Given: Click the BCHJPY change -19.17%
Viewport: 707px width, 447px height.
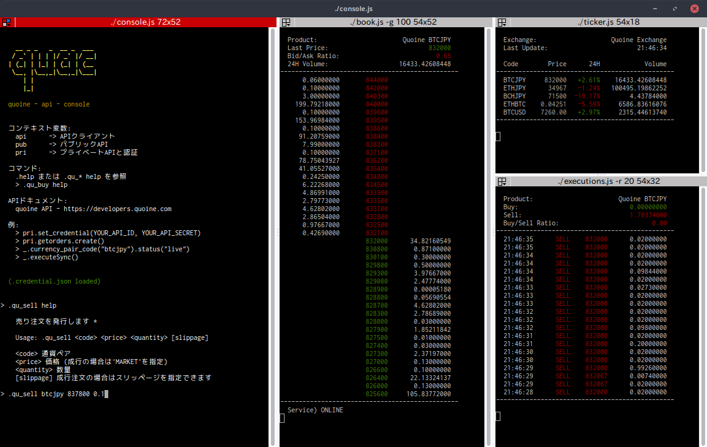Looking at the screenshot, I should 587,96.
